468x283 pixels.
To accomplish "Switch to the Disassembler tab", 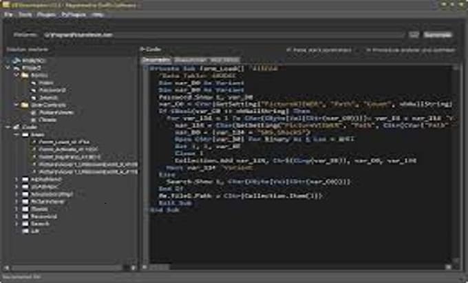I will [x=191, y=60].
